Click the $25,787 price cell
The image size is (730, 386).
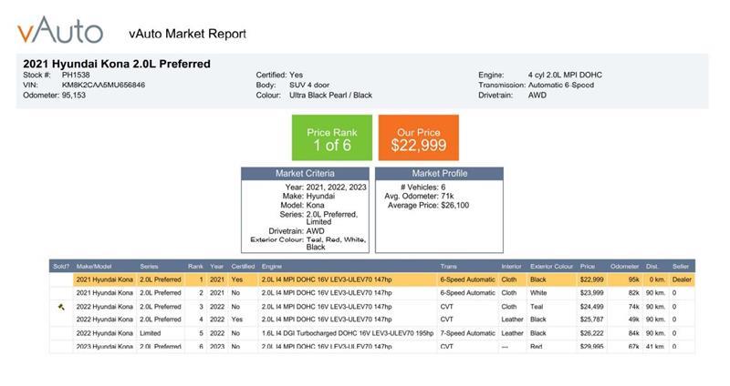tap(591, 320)
